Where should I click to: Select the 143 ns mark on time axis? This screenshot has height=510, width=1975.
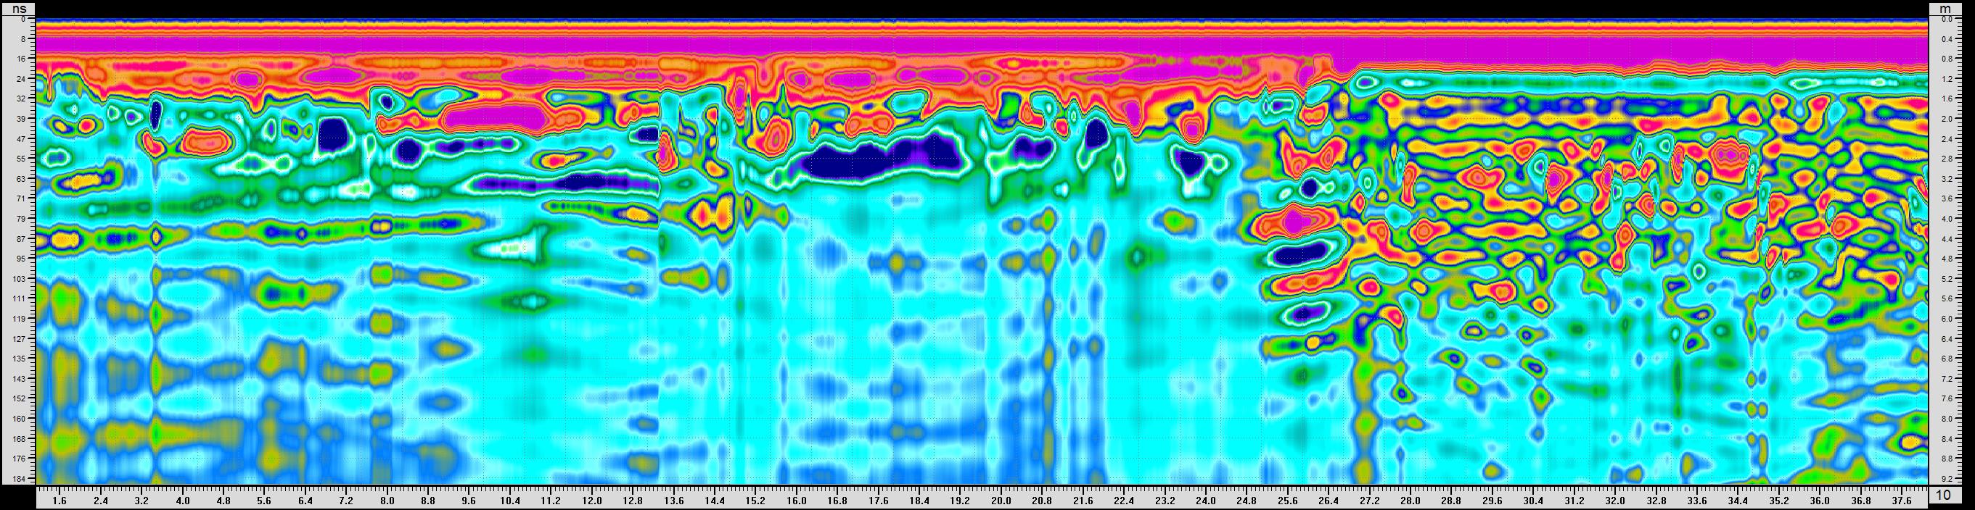tap(18, 378)
